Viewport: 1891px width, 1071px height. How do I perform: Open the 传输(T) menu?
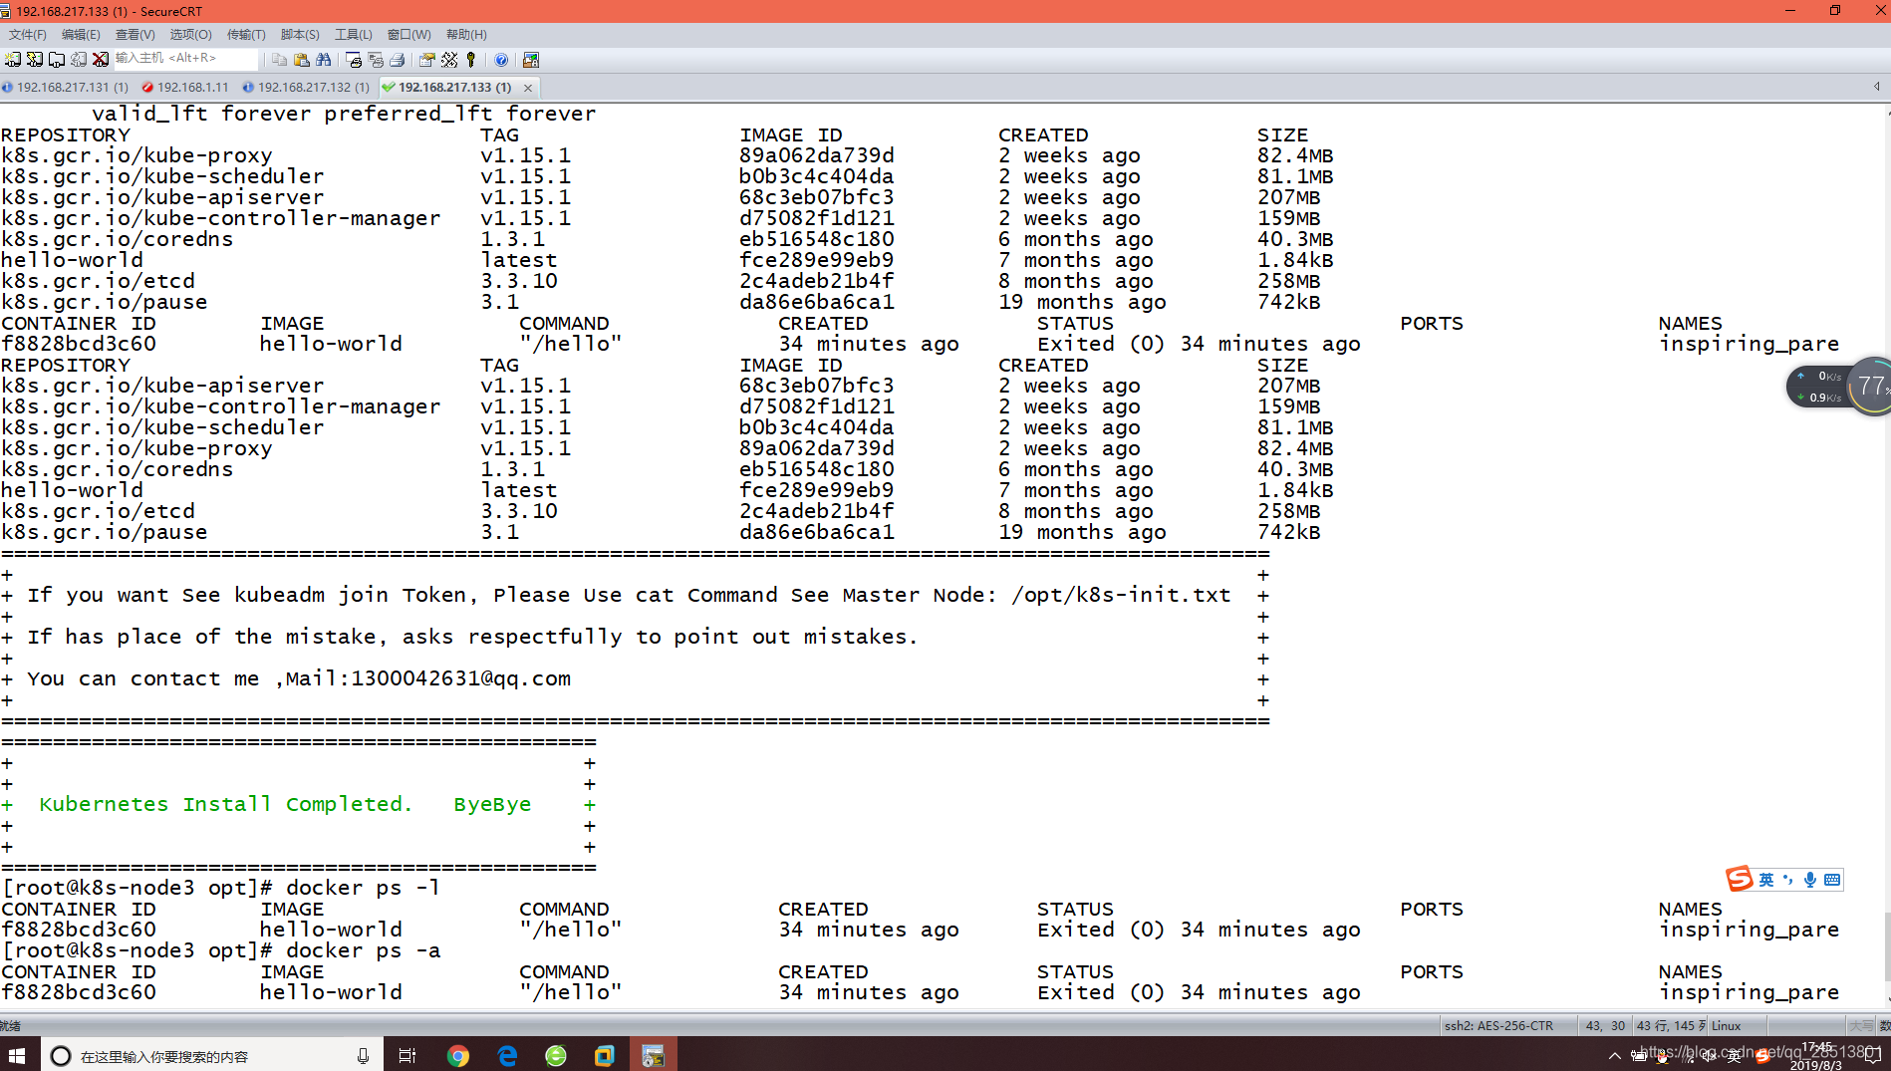246,35
